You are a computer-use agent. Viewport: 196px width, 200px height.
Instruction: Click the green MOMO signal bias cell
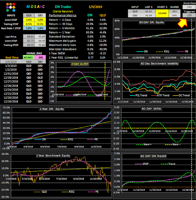[29, 57]
